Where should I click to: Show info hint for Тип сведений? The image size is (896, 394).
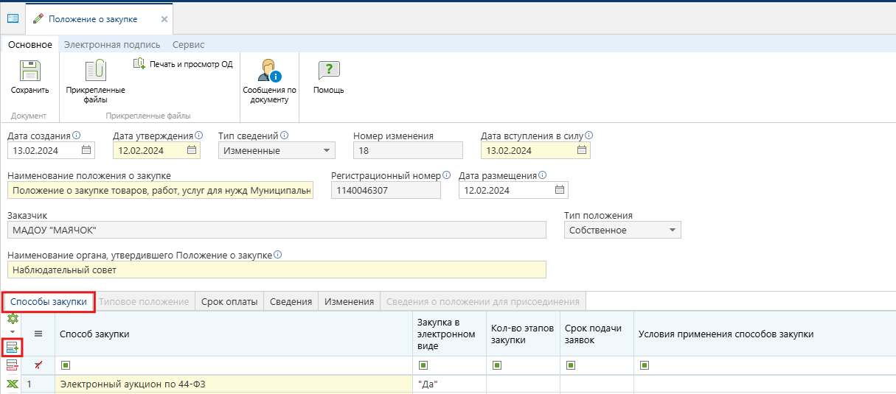(284, 136)
